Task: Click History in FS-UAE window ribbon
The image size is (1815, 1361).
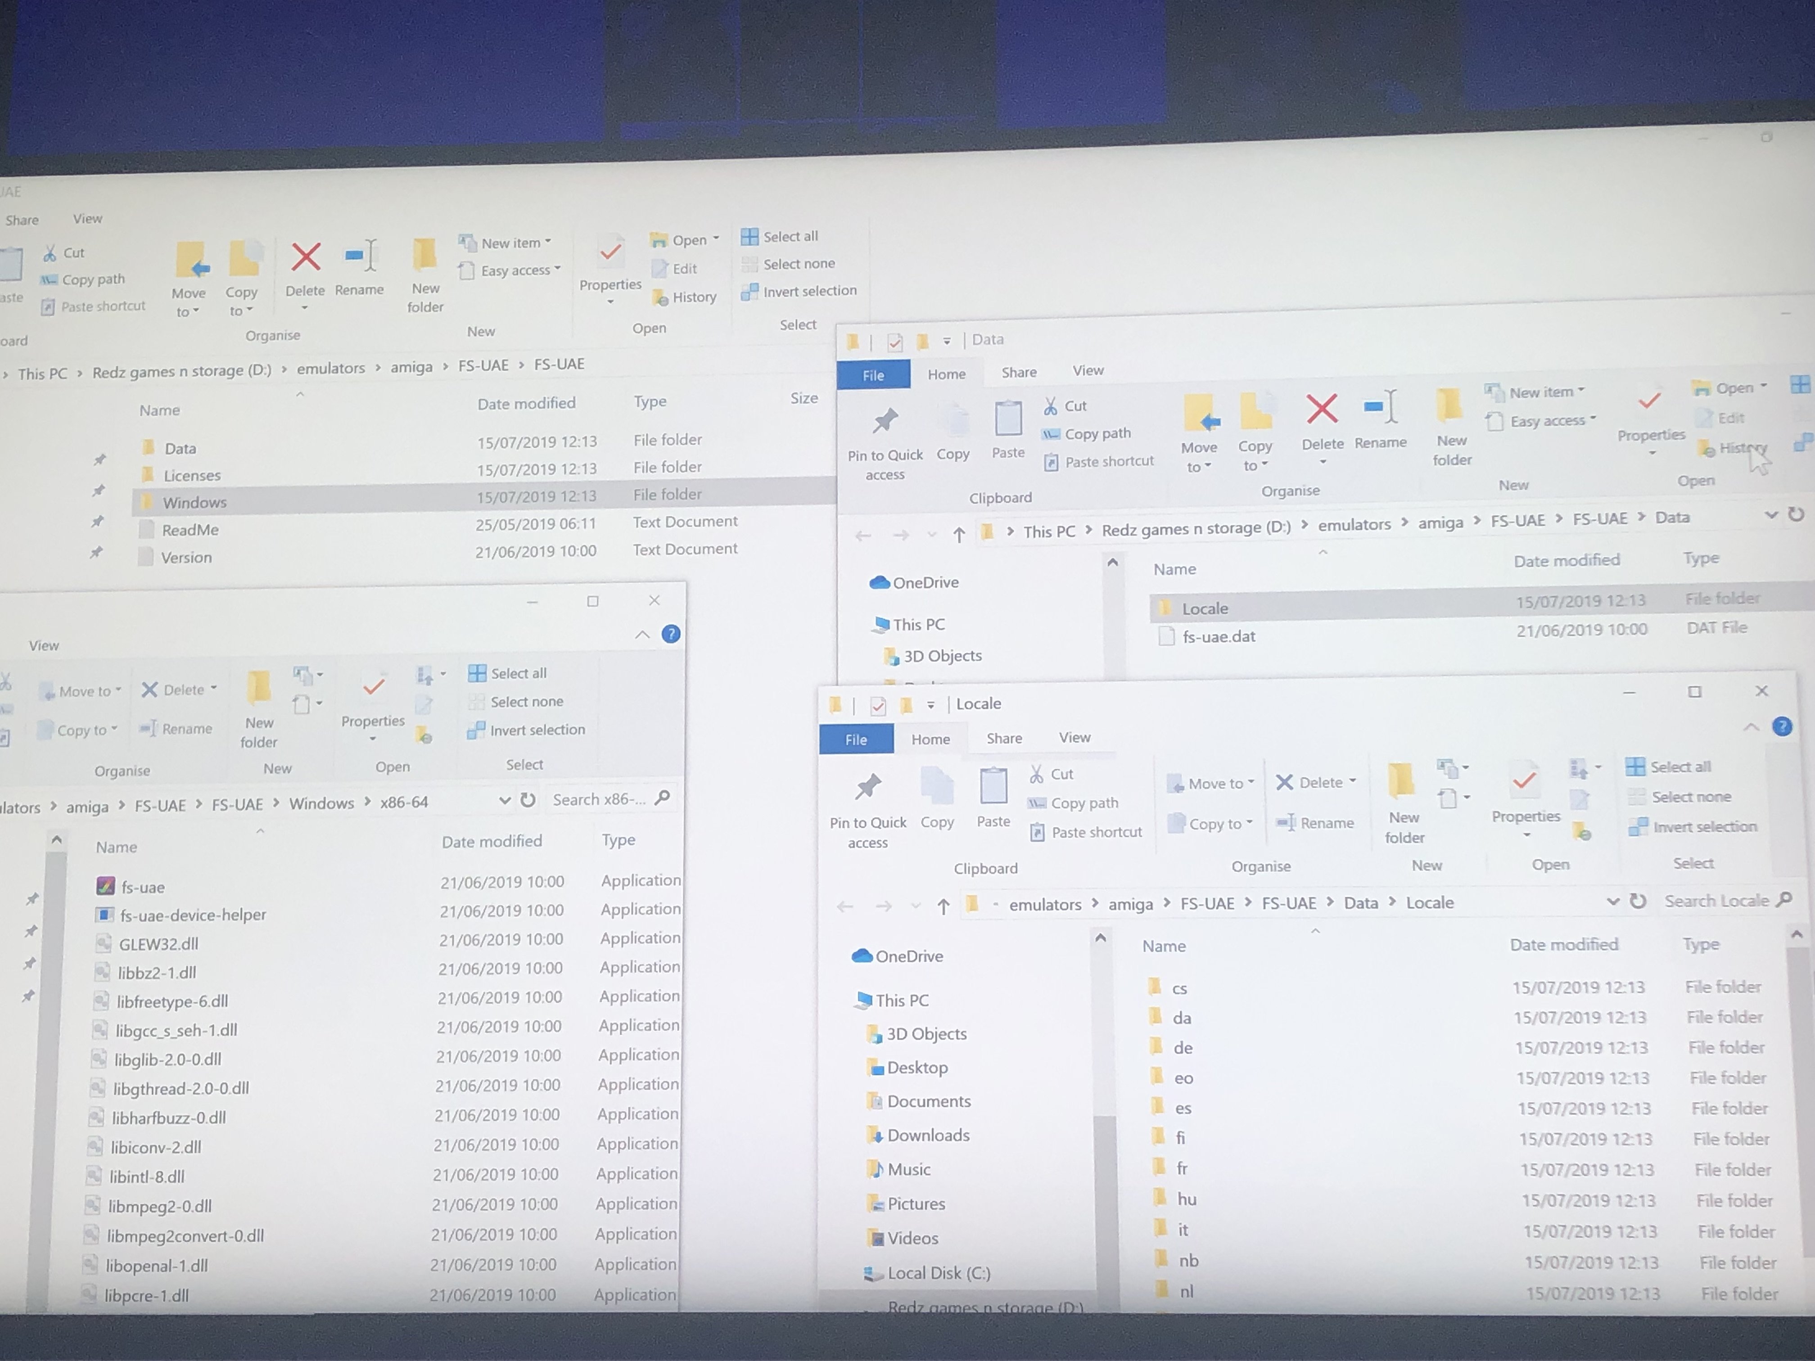Action: 685,297
